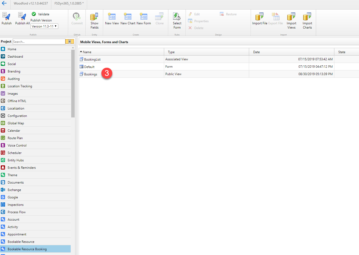This screenshot has width=359, height=255.
Task: Open Documents section
Action: (x=35, y=183)
